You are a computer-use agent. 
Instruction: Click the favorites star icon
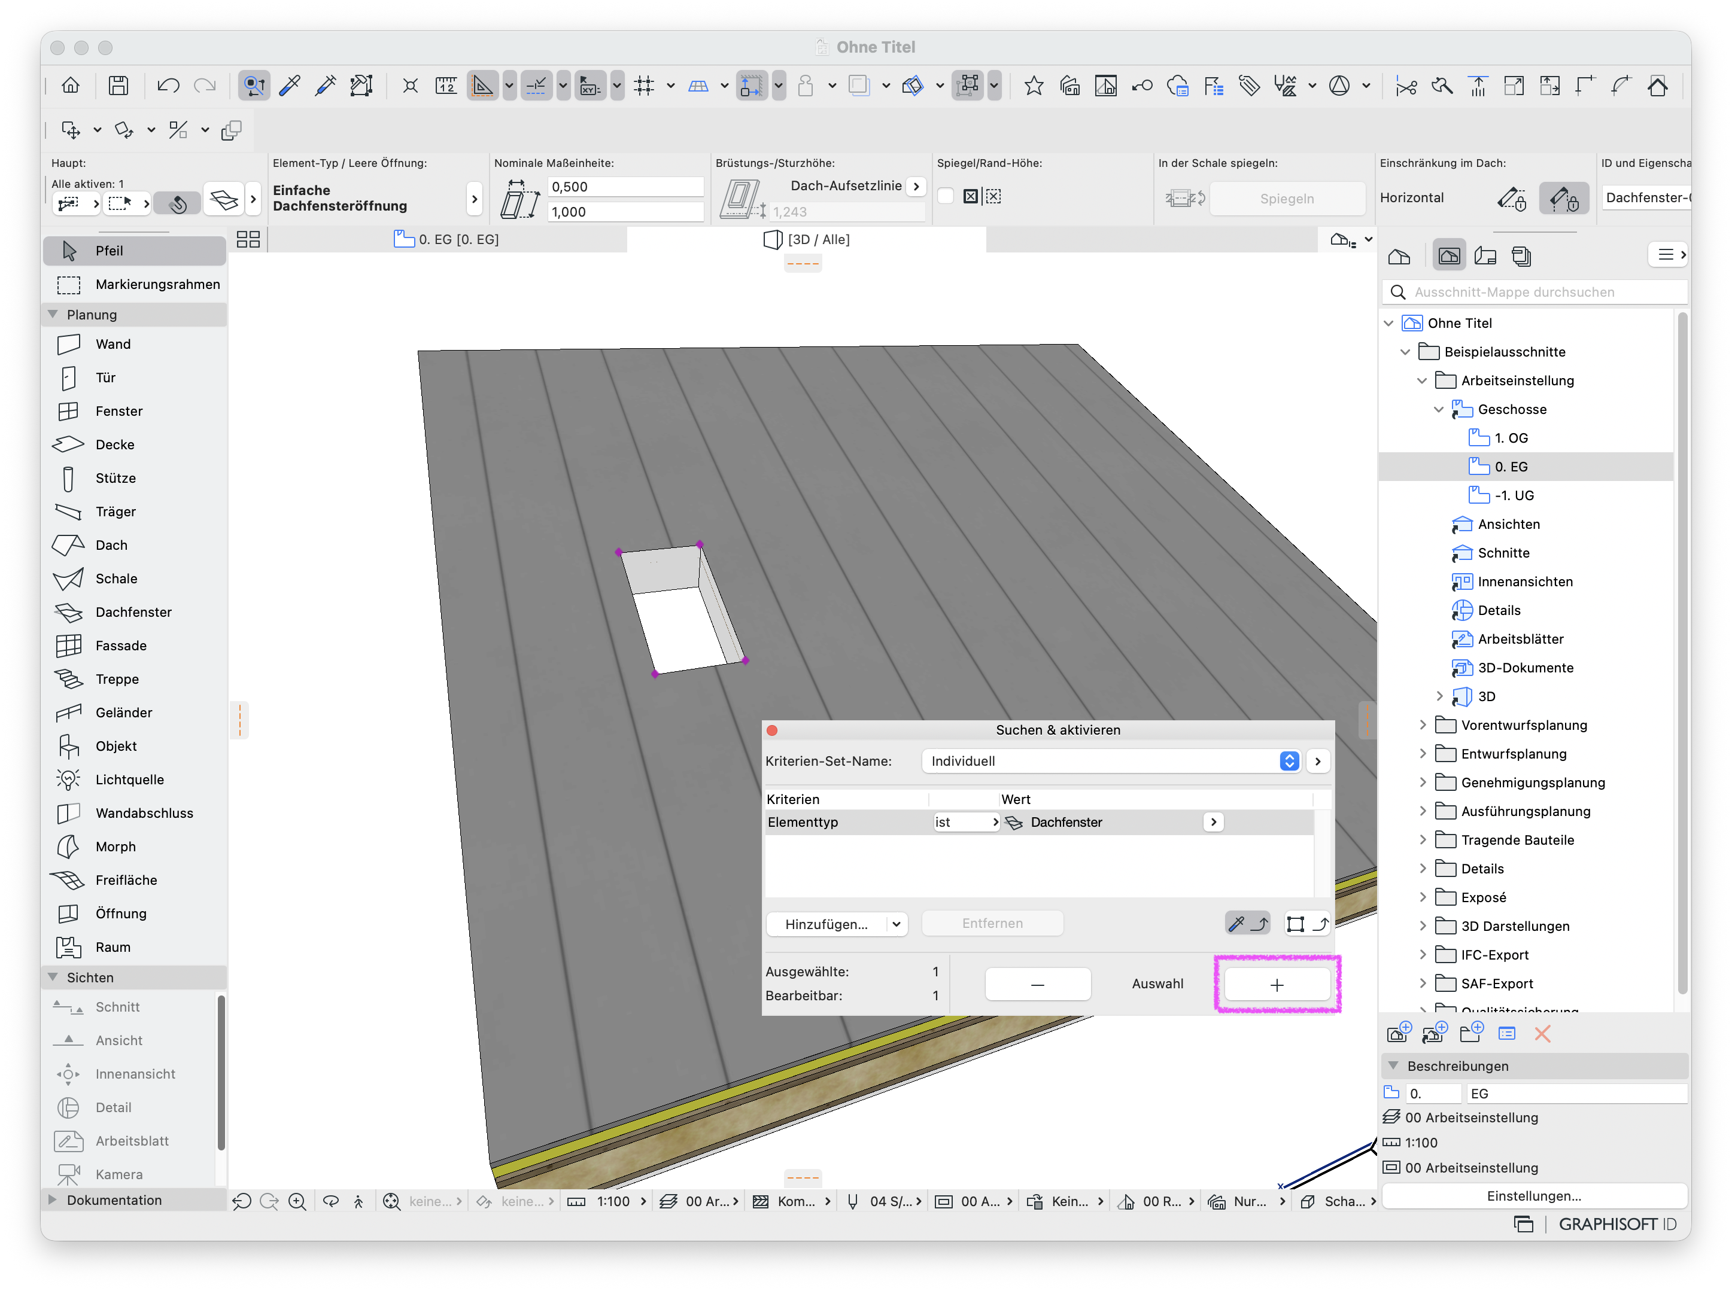coord(1034,85)
